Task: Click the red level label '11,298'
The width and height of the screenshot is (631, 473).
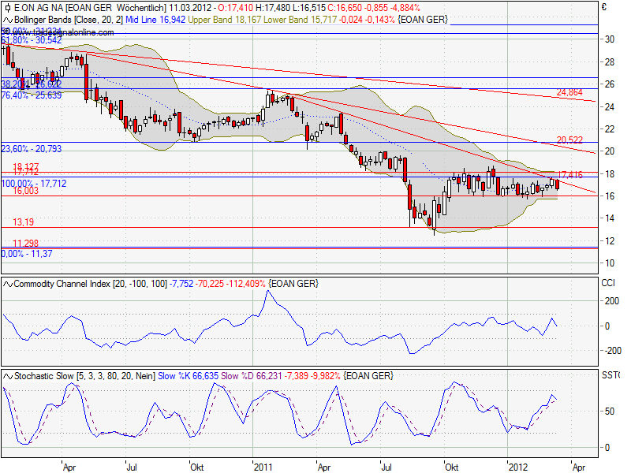Action: pyautogui.click(x=26, y=244)
